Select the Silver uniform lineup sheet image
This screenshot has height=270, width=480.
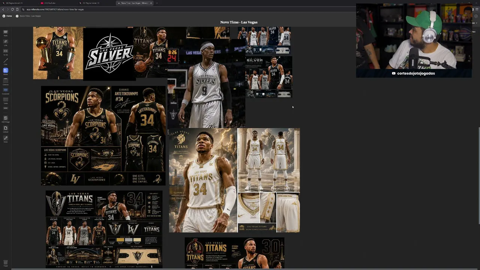[269, 77]
